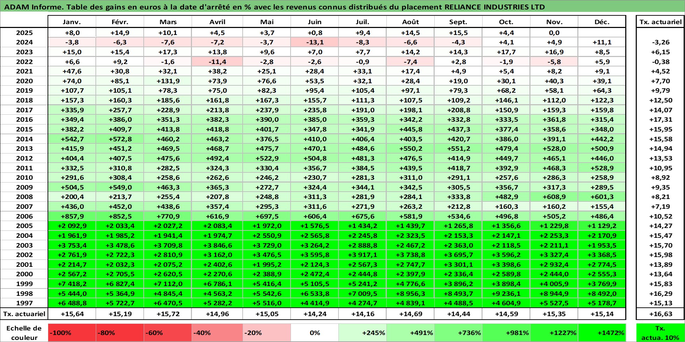Click the +185,6 cell in March 2018

tap(168, 100)
